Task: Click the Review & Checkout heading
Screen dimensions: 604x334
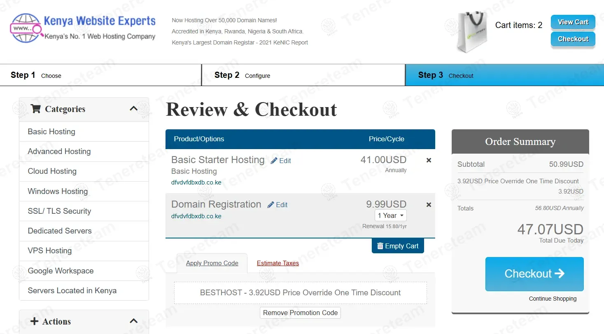Action: click(x=252, y=110)
